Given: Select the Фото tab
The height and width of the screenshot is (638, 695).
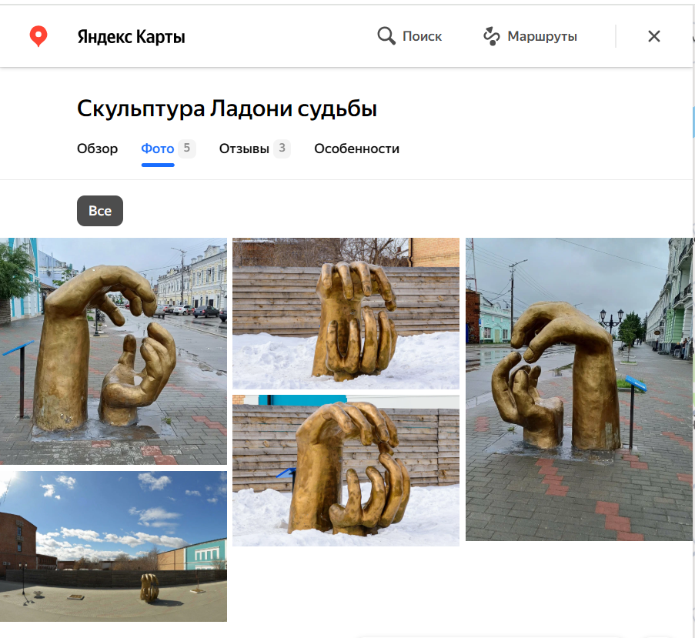Looking at the screenshot, I should point(157,149).
